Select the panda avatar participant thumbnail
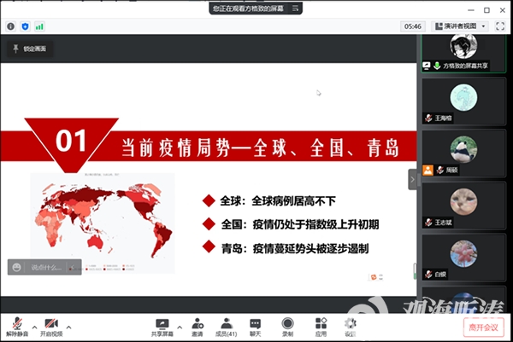 463,150
